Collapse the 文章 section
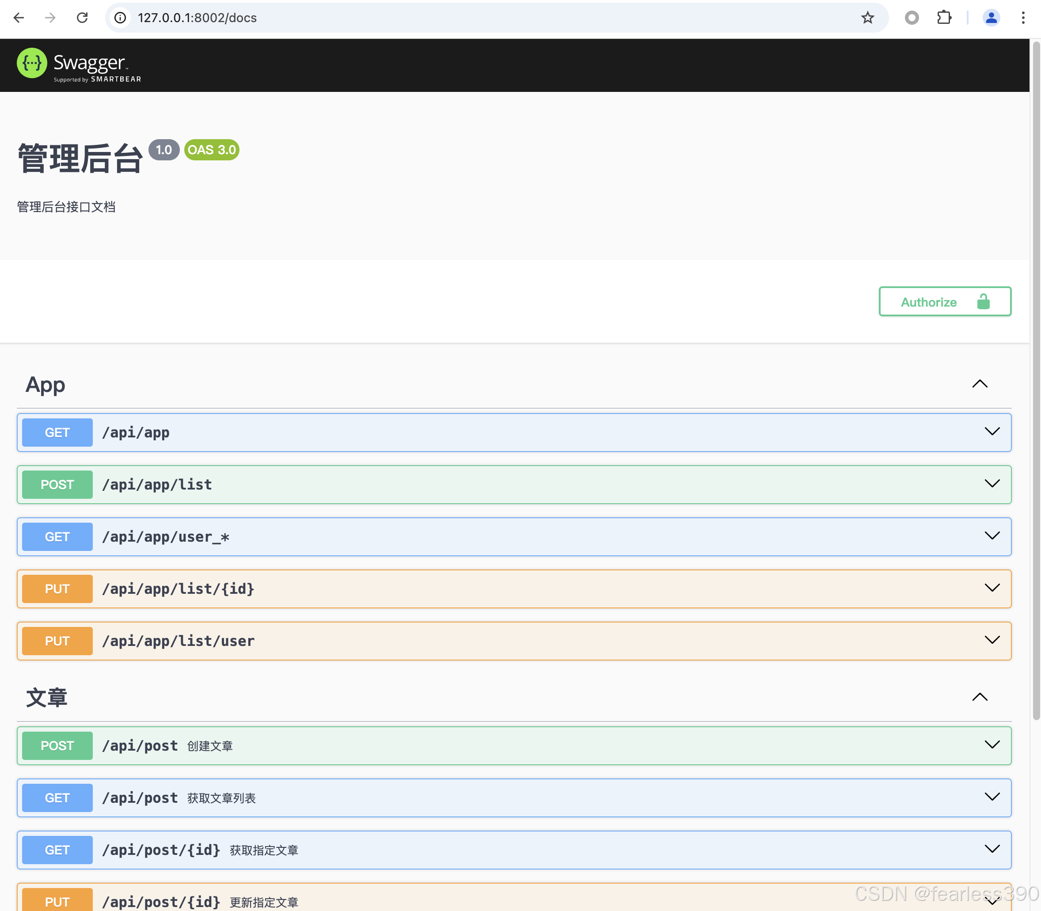 pos(980,697)
